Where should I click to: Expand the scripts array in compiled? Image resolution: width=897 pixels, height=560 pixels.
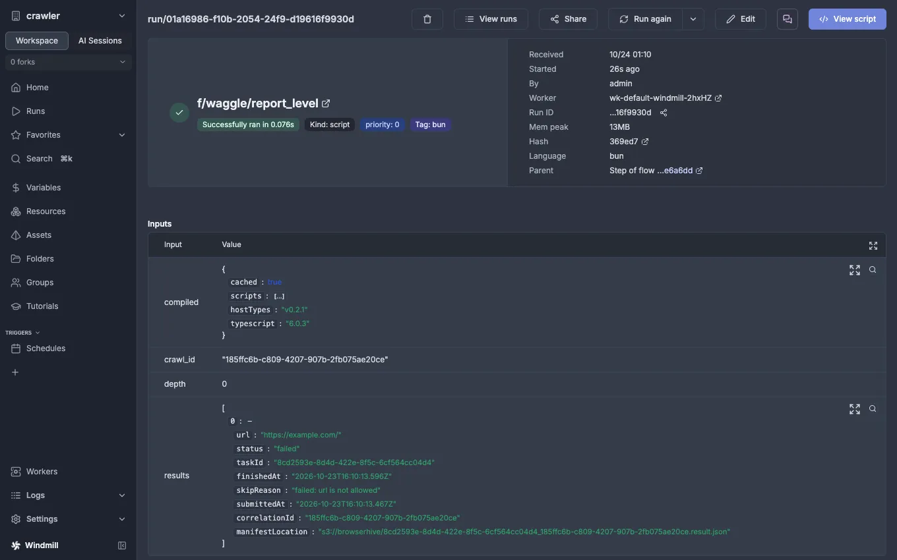pos(279,296)
